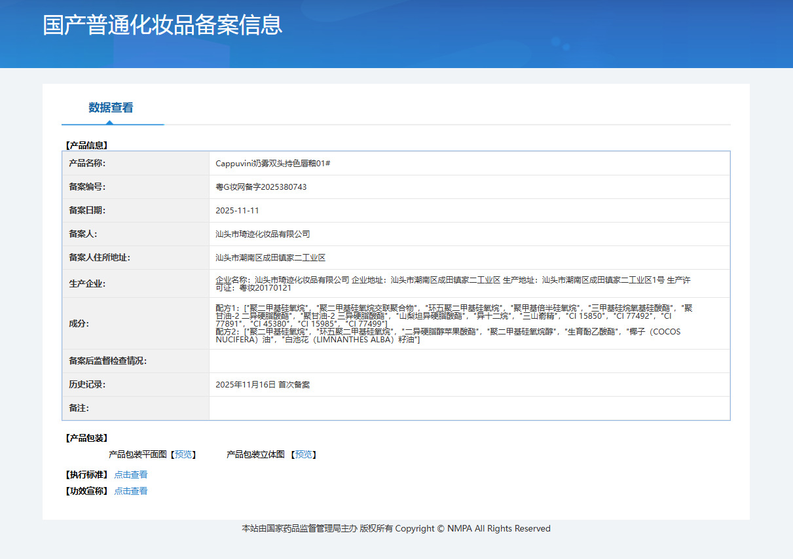Click 点击查看 next to 执行标准
The width and height of the screenshot is (793, 559).
[x=131, y=475]
